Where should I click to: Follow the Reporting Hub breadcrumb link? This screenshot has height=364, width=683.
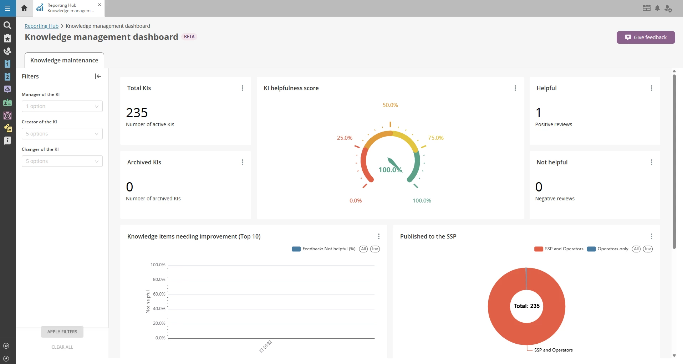coord(41,26)
